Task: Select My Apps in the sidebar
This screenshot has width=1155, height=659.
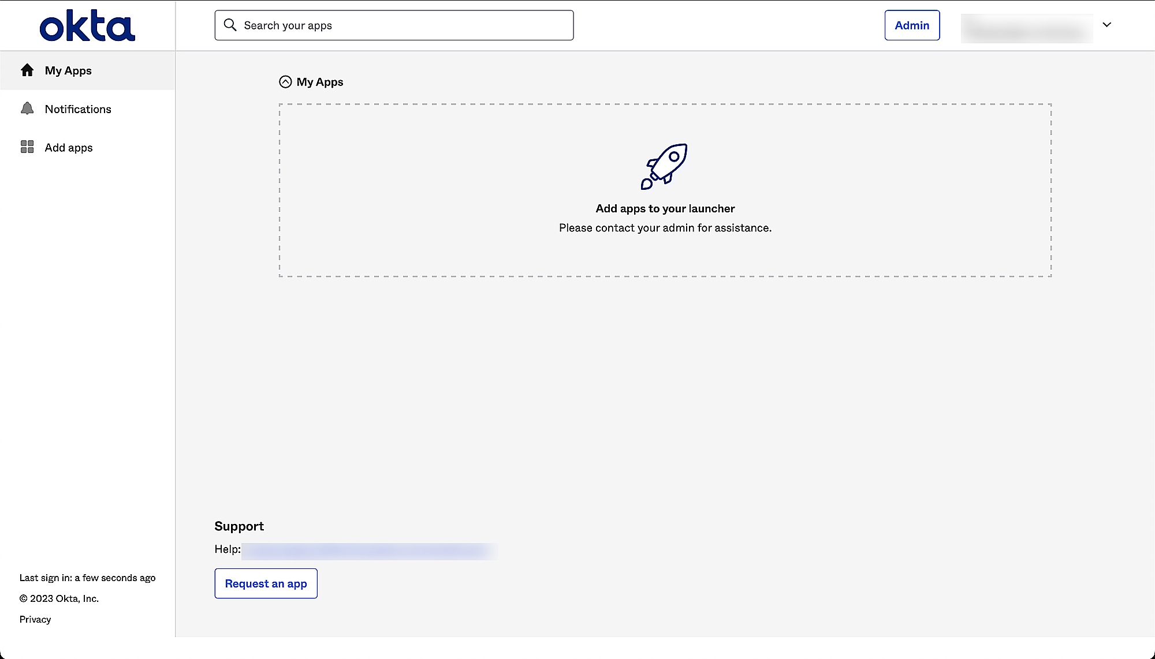Action: click(68, 70)
